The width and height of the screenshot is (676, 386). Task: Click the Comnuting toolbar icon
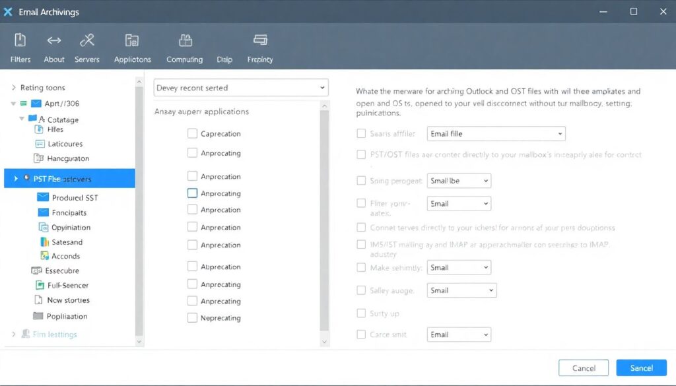pos(185,41)
